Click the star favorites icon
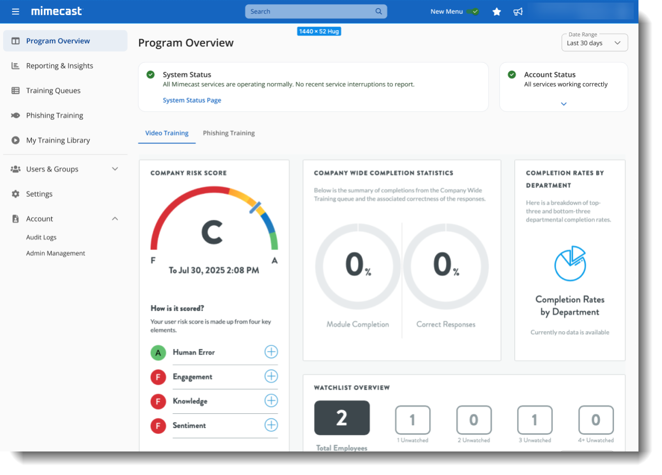The height and width of the screenshot is (475, 662). pyautogui.click(x=497, y=12)
